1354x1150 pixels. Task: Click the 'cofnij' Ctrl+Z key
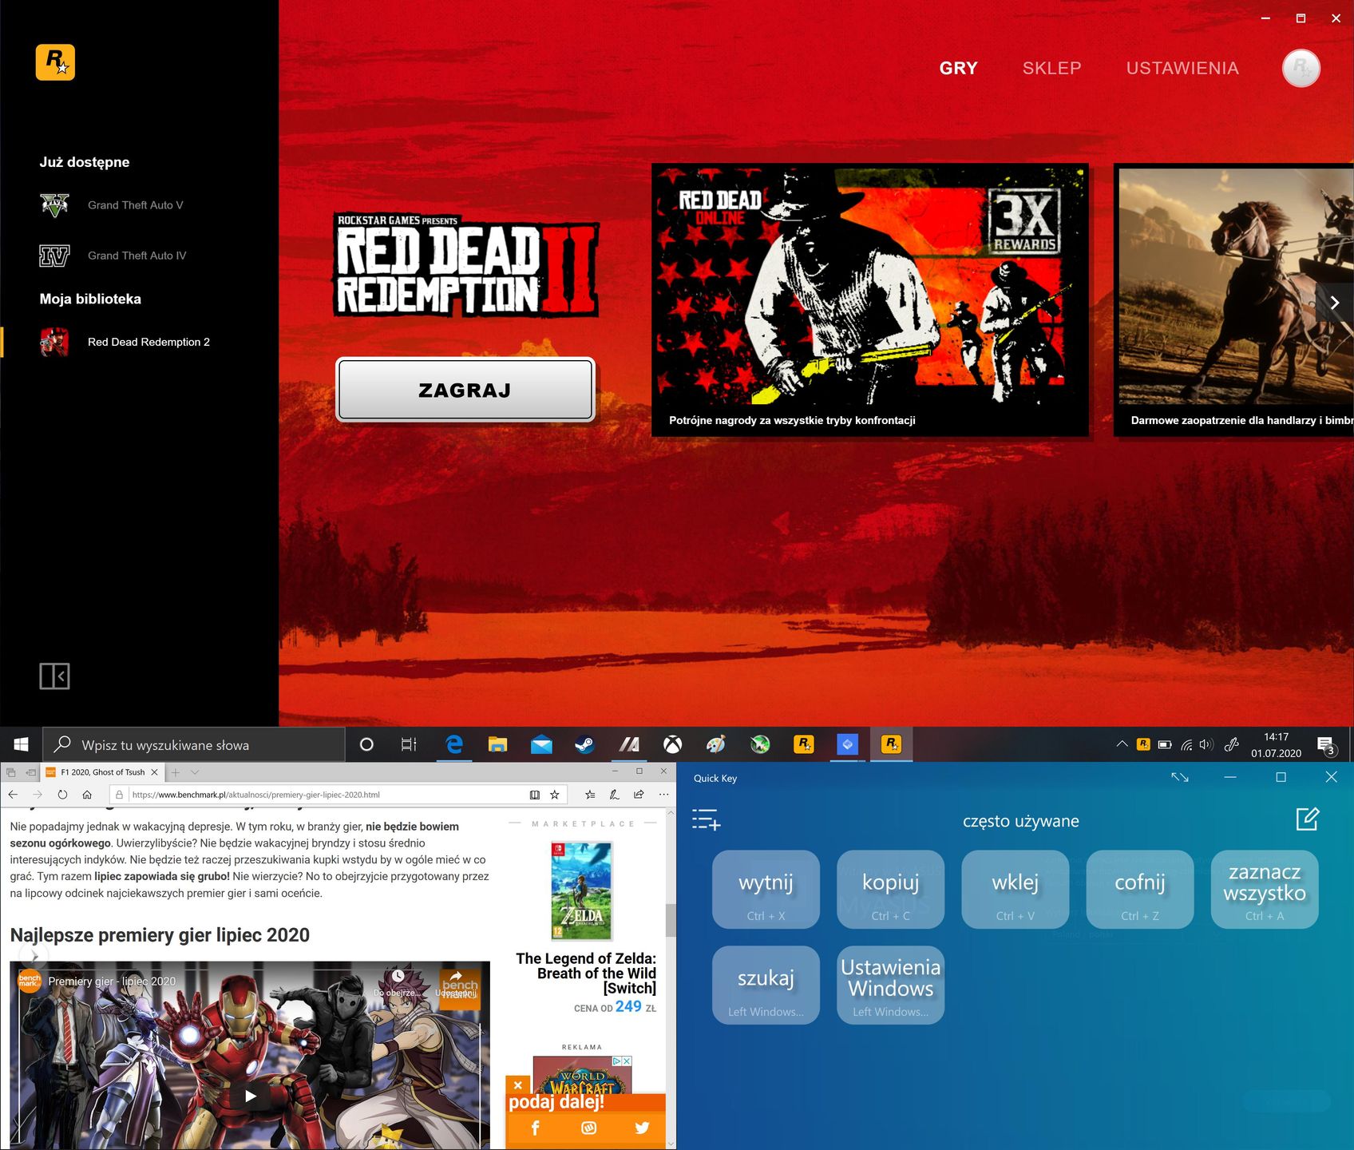[x=1140, y=890]
